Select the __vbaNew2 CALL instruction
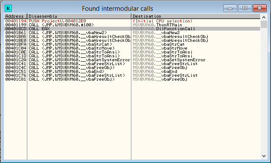The image size is (271, 163). (68, 33)
